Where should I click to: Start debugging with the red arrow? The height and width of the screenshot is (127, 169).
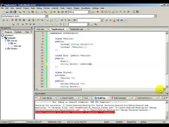[x=98, y=12]
